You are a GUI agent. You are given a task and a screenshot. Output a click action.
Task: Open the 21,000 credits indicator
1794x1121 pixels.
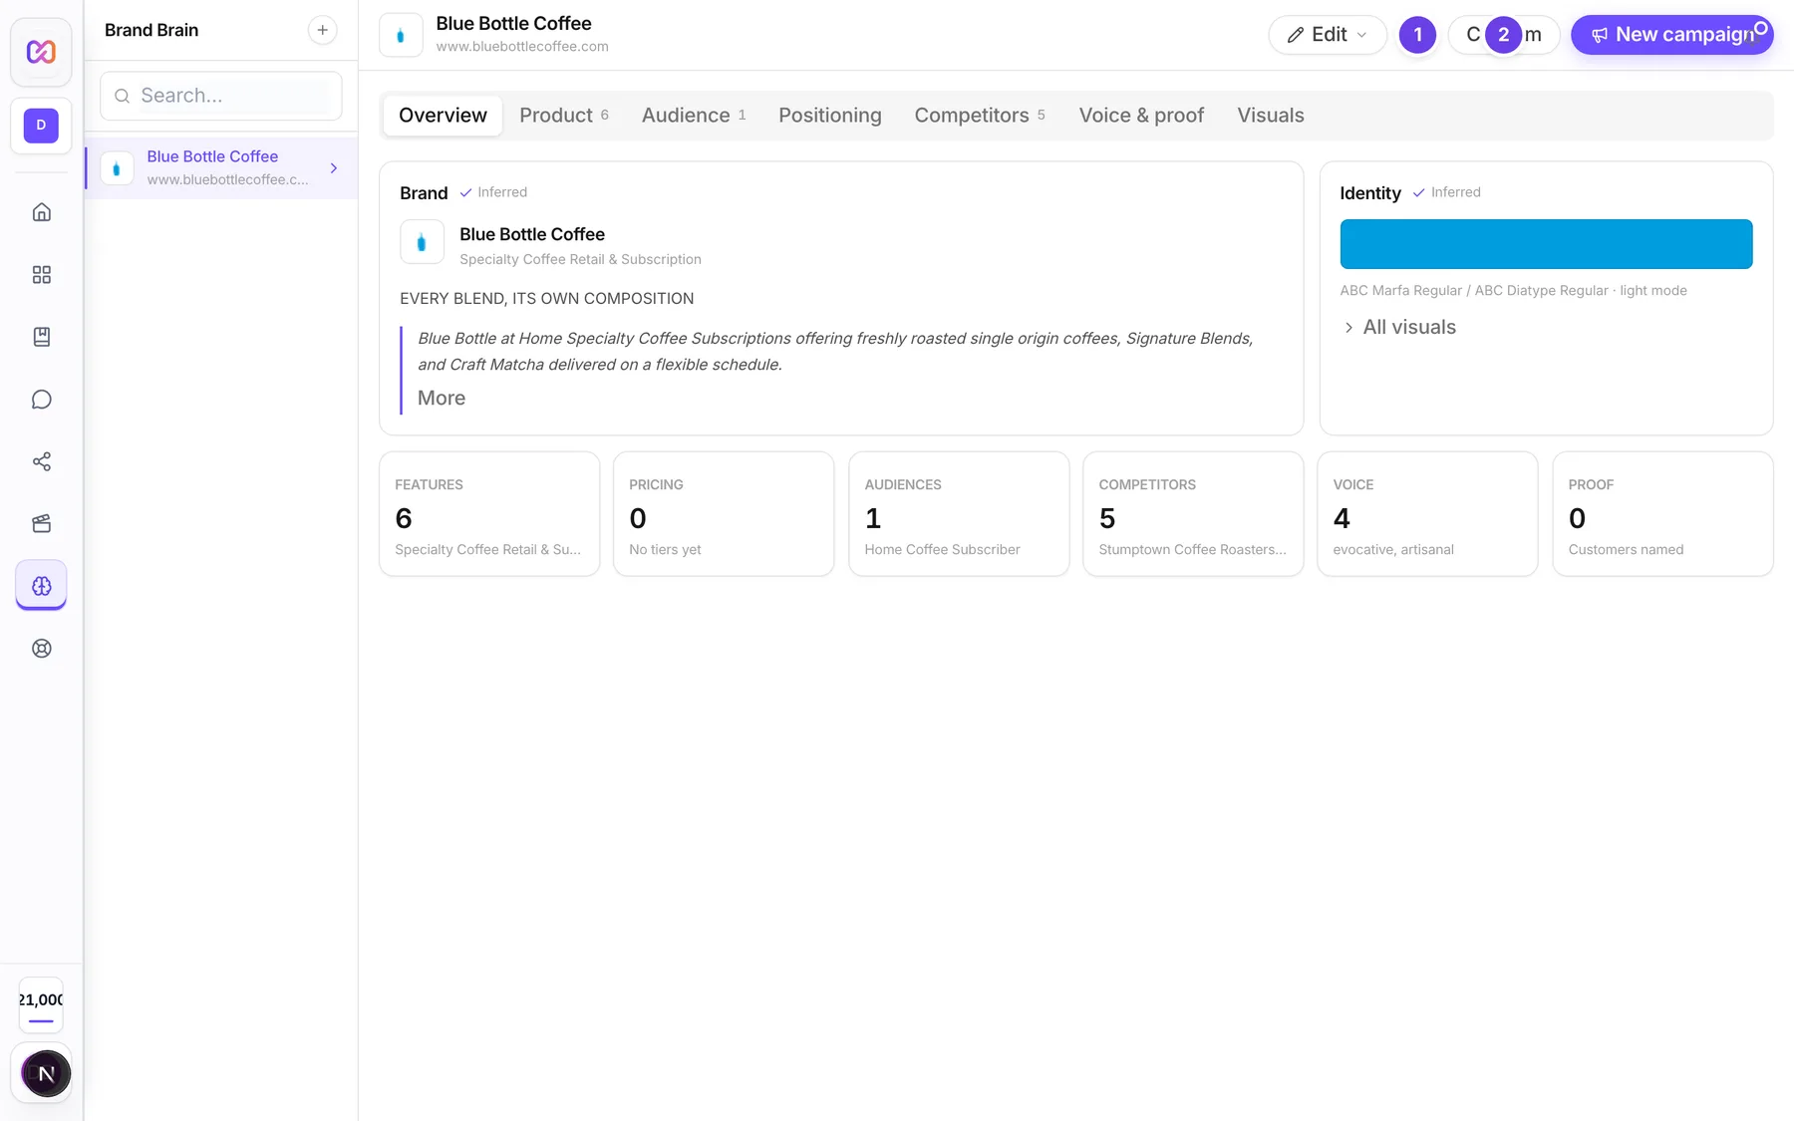coord(41,1005)
